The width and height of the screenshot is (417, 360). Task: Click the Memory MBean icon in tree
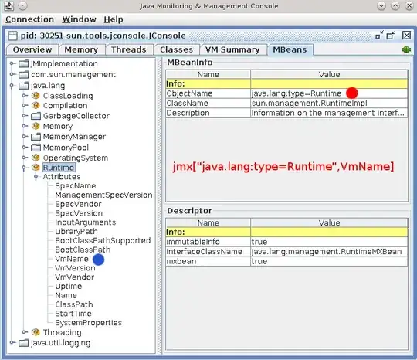(x=36, y=126)
